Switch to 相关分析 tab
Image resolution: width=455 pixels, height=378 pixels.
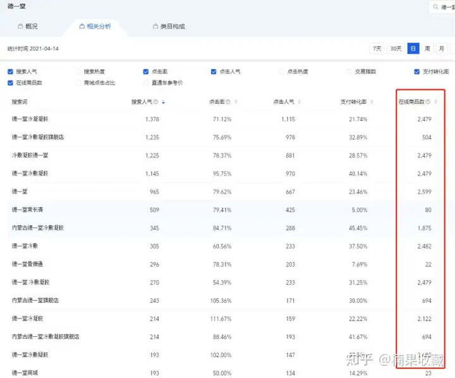[x=95, y=27]
